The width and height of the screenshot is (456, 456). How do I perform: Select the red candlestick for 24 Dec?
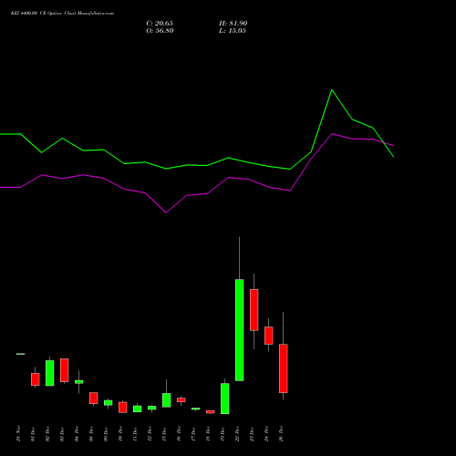(268, 336)
